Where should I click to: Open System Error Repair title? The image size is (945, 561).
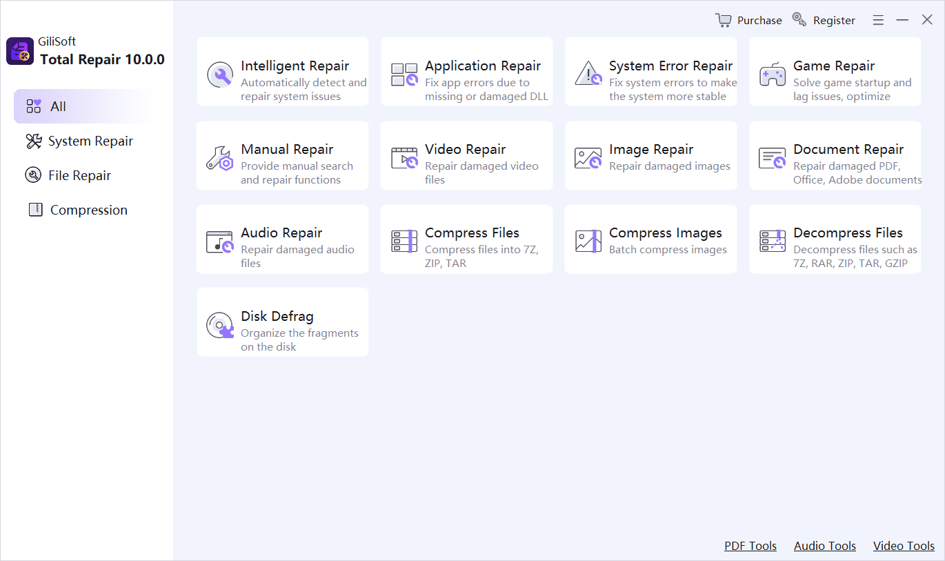tap(670, 66)
